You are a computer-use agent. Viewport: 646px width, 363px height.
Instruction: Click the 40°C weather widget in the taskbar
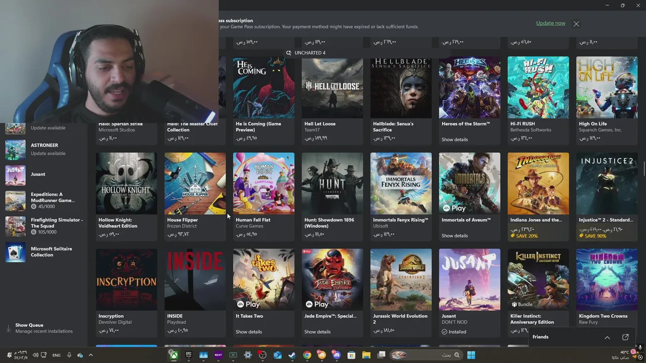[x=624, y=355]
